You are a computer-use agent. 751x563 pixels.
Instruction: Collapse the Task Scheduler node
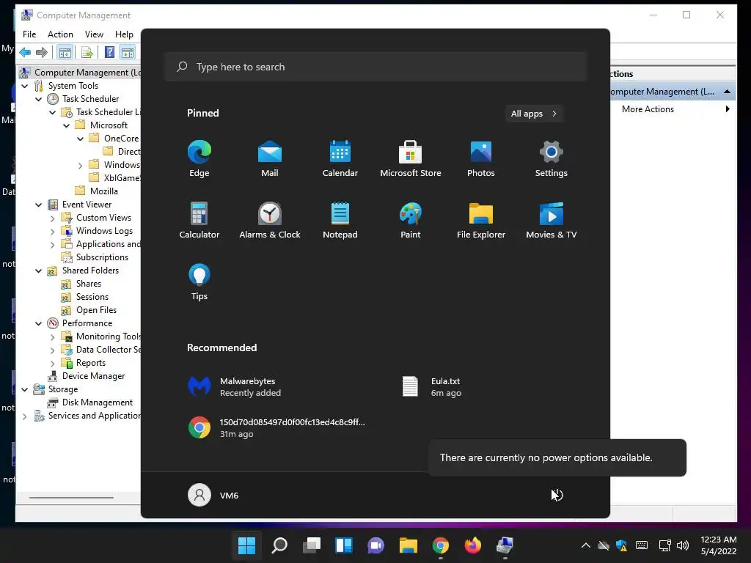point(39,99)
